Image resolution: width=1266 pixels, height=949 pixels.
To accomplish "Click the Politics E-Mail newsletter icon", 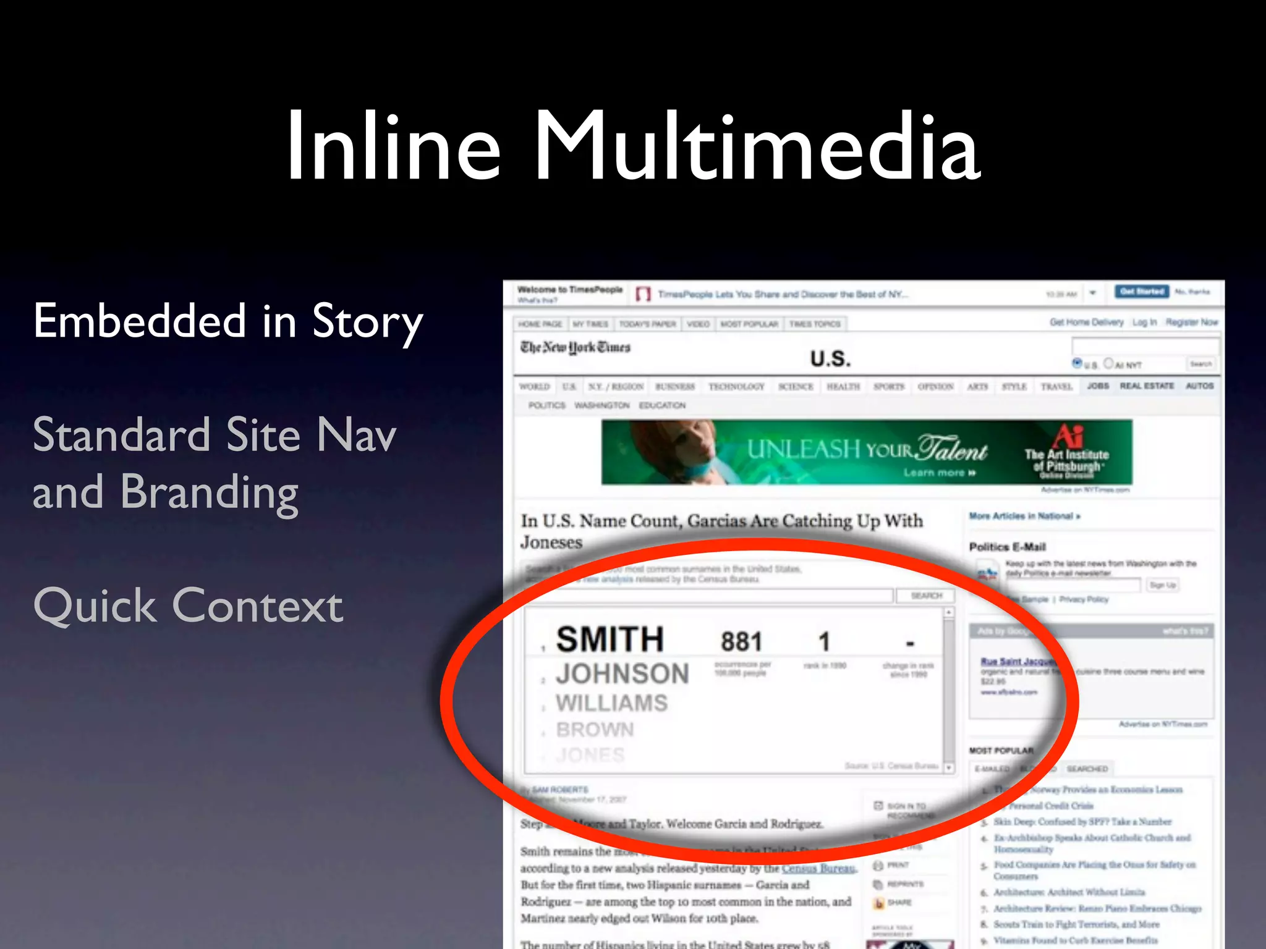I will click(987, 573).
